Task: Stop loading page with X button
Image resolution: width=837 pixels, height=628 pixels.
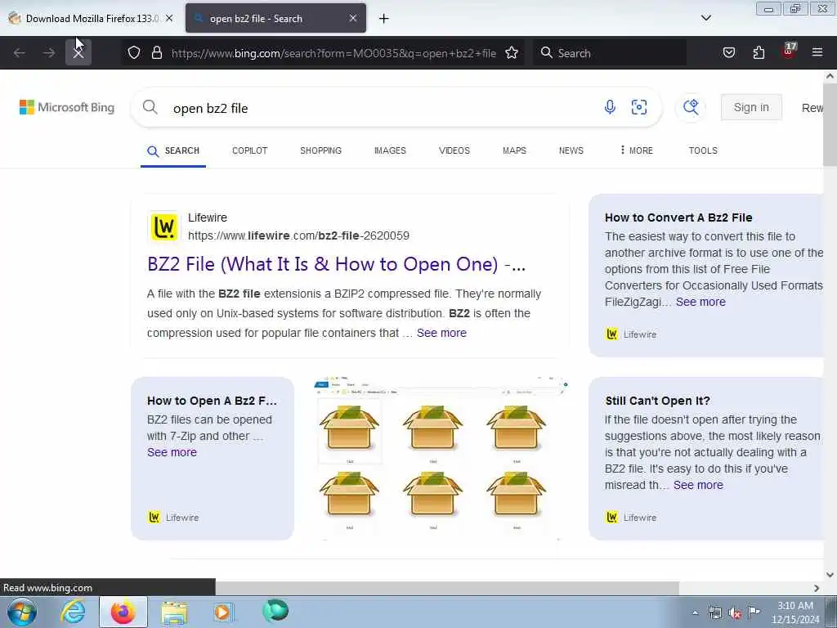Action: pyautogui.click(x=78, y=52)
